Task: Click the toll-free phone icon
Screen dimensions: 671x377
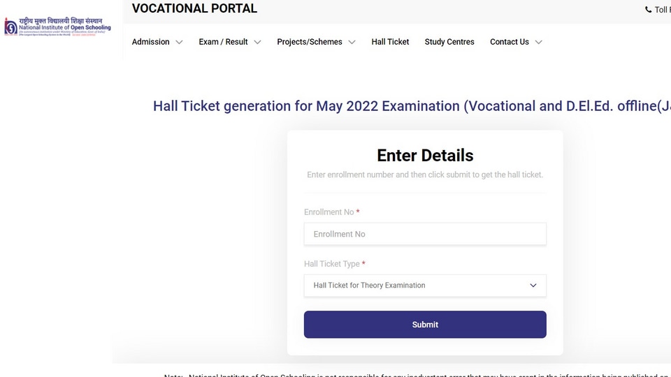Action: pyautogui.click(x=649, y=9)
